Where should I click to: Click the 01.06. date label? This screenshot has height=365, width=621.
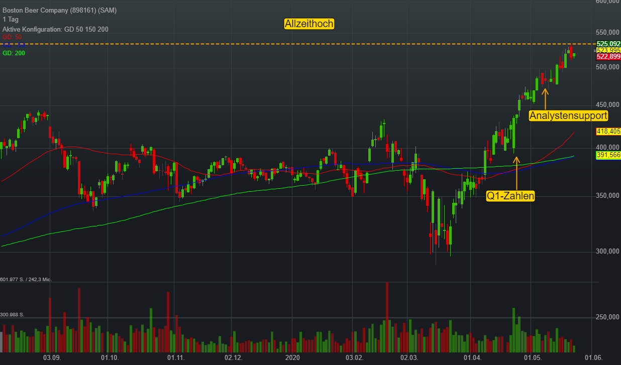click(593, 358)
